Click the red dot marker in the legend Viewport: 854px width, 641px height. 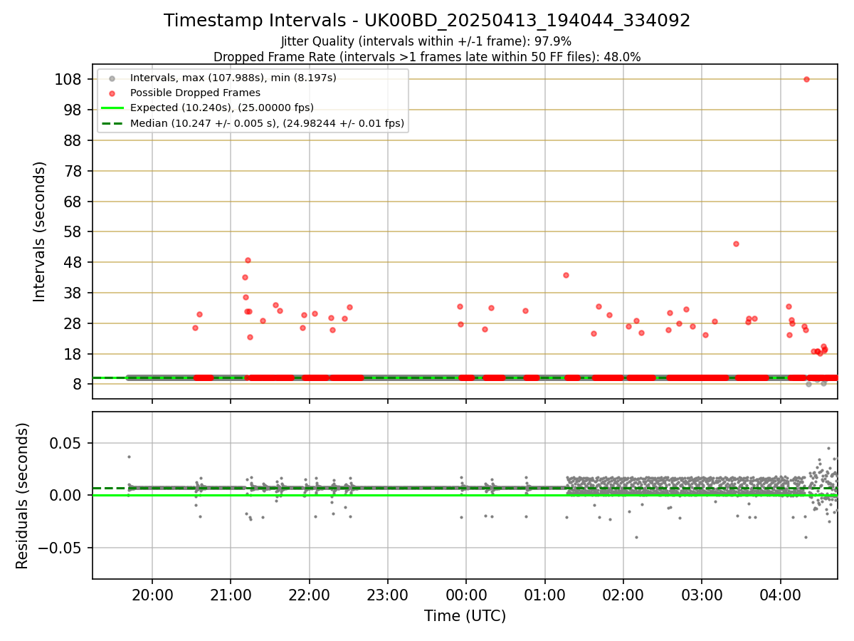(112, 93)
